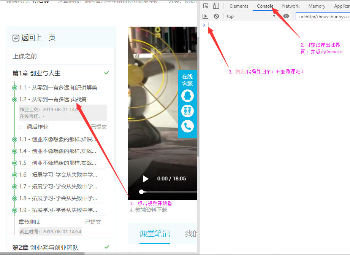The height and width of the screenshot is (255, 350).
Task: Open lesson 1.9 拓展学习
Action: (58, 210)
